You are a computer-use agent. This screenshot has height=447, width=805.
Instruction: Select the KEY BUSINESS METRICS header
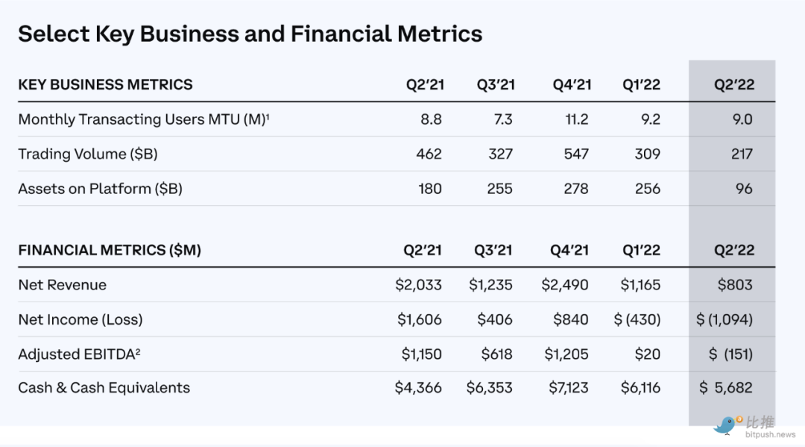coord(105,84)
